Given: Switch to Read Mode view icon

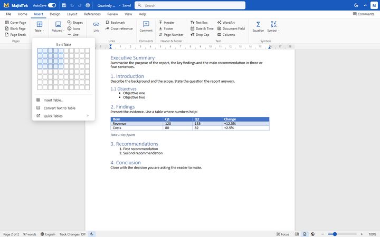Looking at the screenshot, I should (x=297, y=234).
